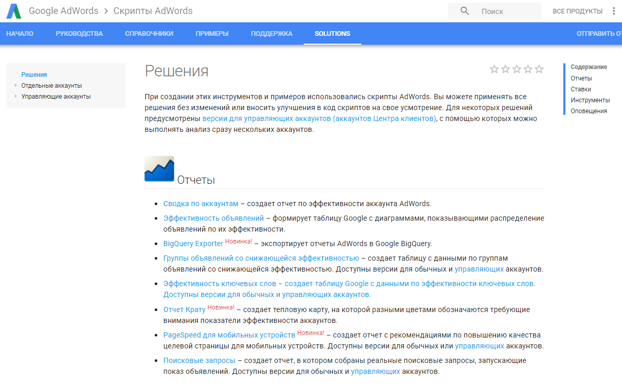Open the Отчет Крату link
This screenshot has height=391, width=622.
[184, 309]
